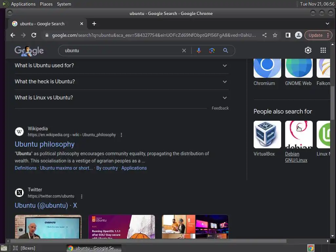Expand 'What is Linux vs Ubuntu?'
Screen dimensions: 336x252
point(121,98)
